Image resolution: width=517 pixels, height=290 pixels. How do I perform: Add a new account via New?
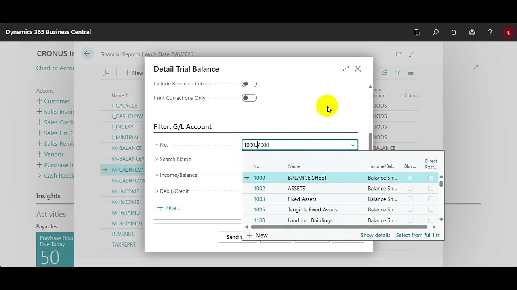click(257, 235)
